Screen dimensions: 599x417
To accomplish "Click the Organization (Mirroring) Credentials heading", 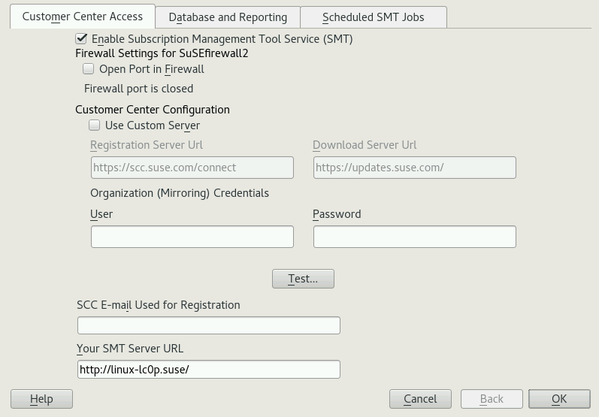I will (179, 193).
